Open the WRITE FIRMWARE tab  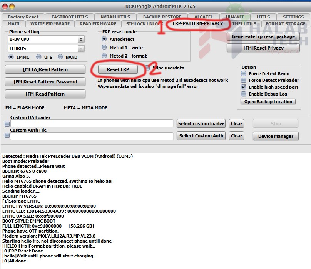[x=50, y=24]
